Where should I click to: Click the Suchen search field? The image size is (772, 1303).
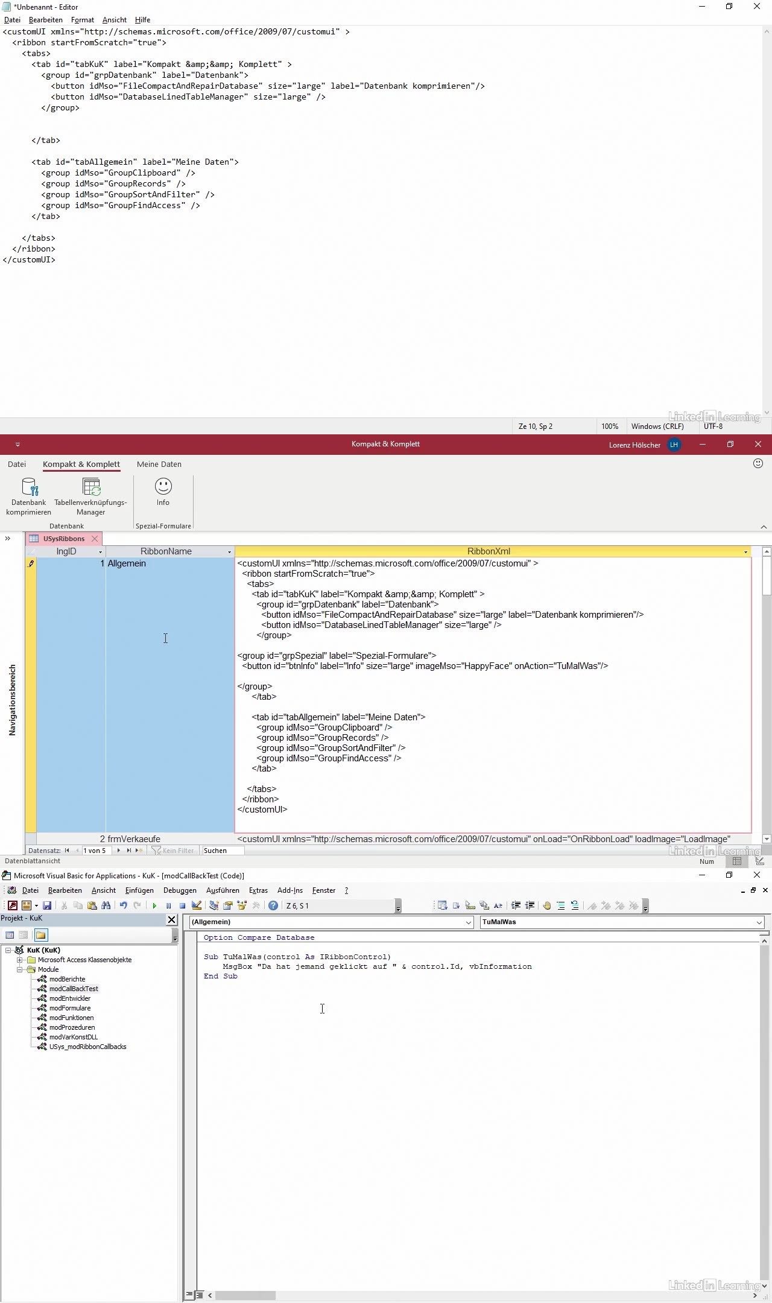point(223,851)
